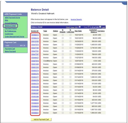Image resolution: width=128 pixels, height=123 pixels.
Task: Click the Add to Payment Cart button
Action: (x=41, y=119)
